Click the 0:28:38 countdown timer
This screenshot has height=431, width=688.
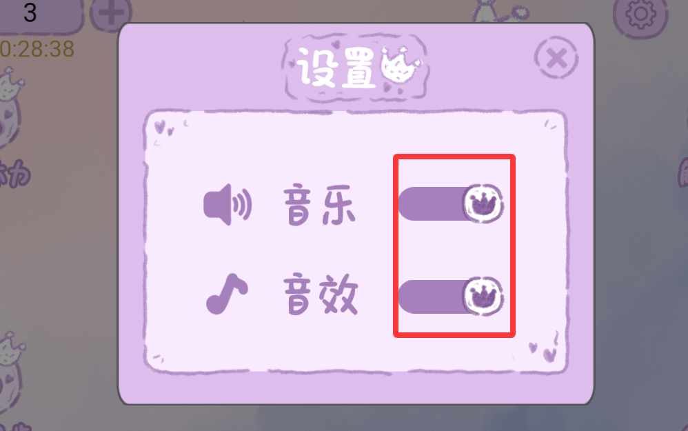[37, 49]
